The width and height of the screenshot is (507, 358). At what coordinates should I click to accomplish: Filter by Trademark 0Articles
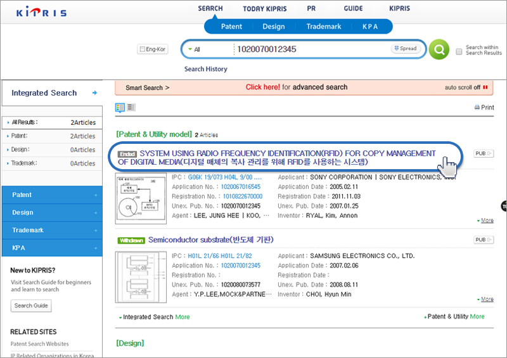coord(52,163)
